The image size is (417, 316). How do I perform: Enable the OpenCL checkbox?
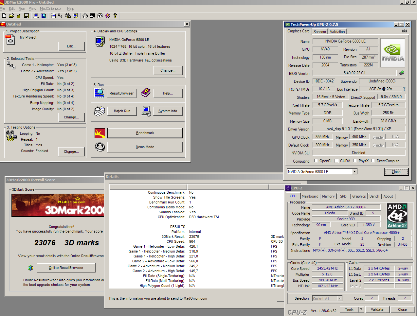[316, 161]
